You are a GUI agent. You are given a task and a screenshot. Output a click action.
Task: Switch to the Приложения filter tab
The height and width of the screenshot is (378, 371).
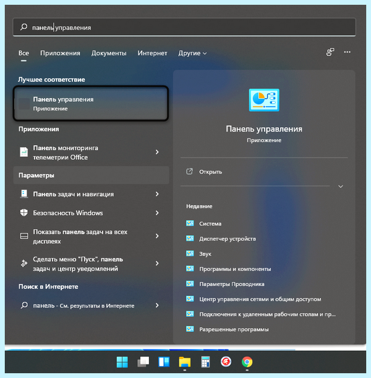pyautogui.click(x=60, y=53)
